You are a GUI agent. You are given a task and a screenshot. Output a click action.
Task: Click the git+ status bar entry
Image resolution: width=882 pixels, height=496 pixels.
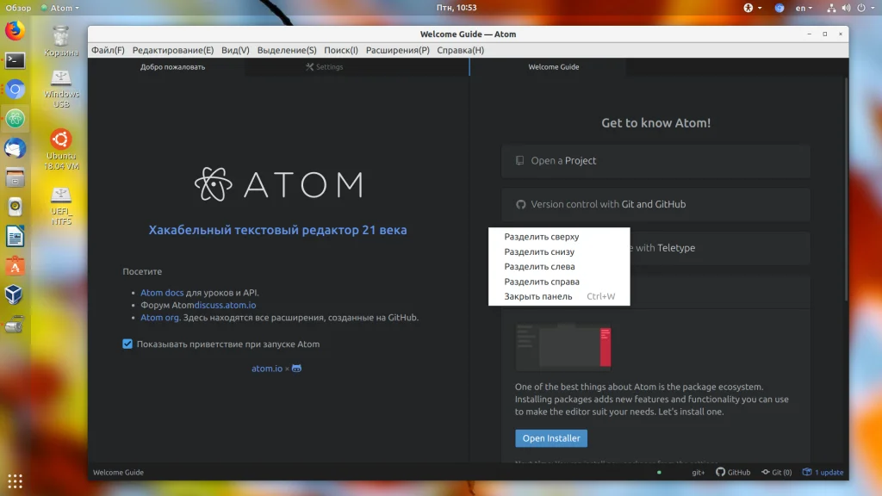[698, 473]
